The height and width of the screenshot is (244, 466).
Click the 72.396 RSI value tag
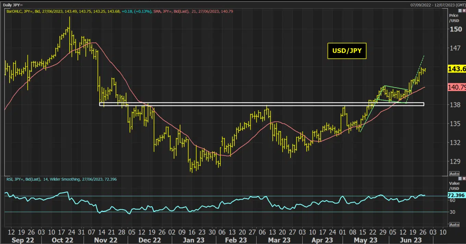tap(457, 195)
